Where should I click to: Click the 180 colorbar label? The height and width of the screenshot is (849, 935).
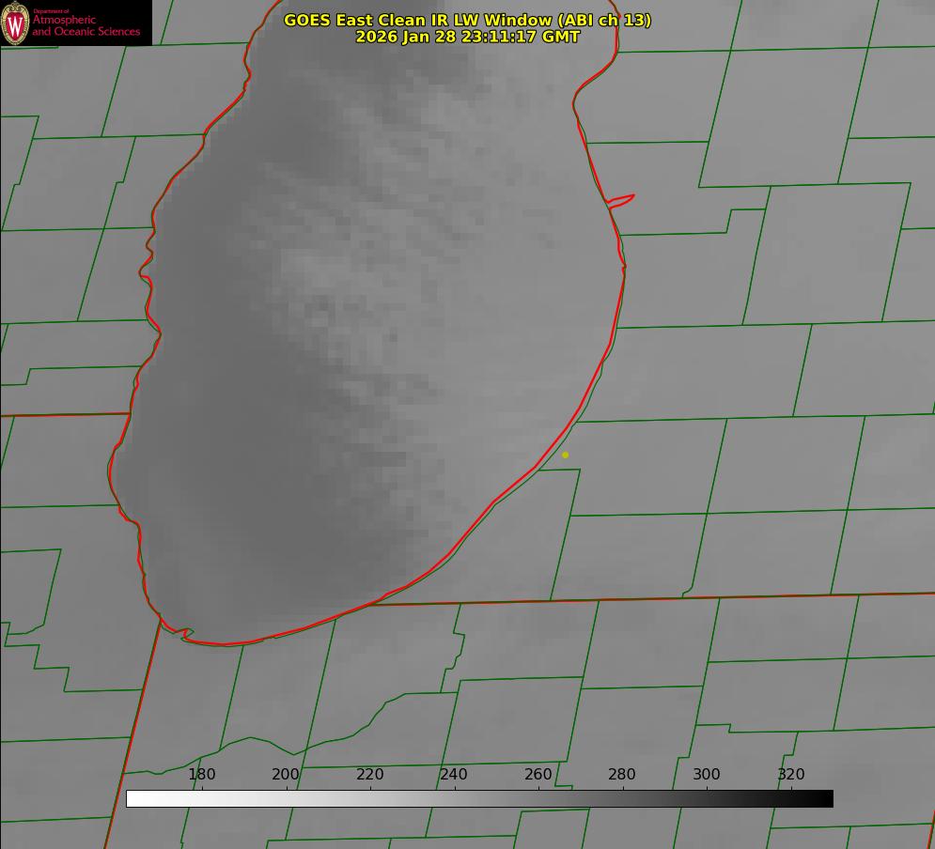(201, 774)
